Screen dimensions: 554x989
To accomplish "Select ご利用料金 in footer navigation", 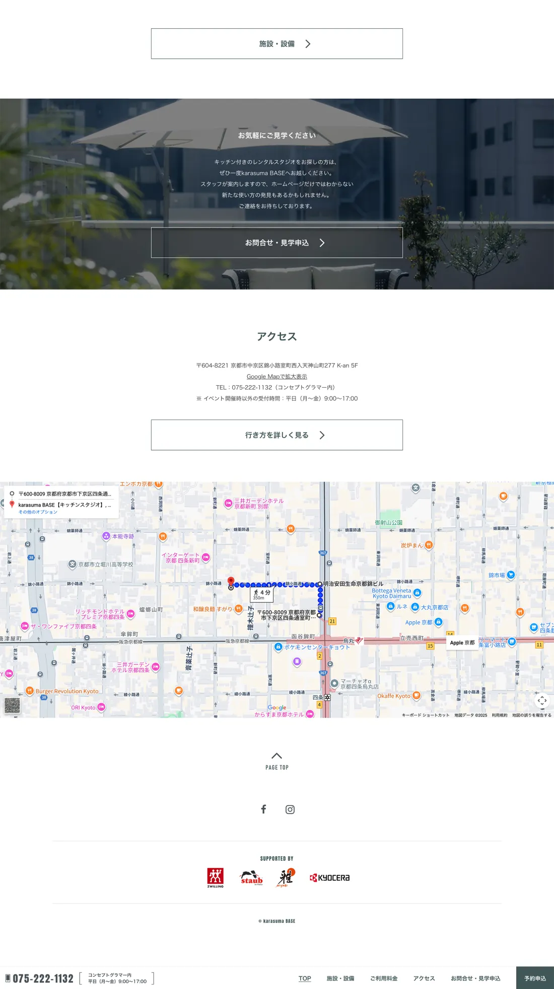I will click(x=384, y=978).
